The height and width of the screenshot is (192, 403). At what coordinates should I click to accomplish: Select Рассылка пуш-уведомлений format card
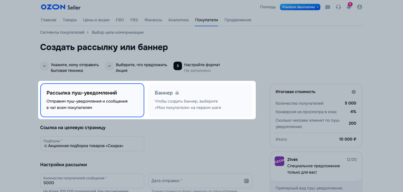(92, 100)
